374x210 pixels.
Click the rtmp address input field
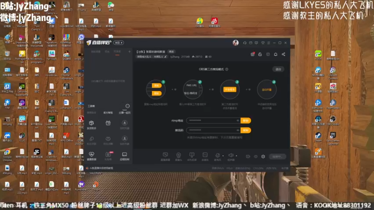click(213, 120)
